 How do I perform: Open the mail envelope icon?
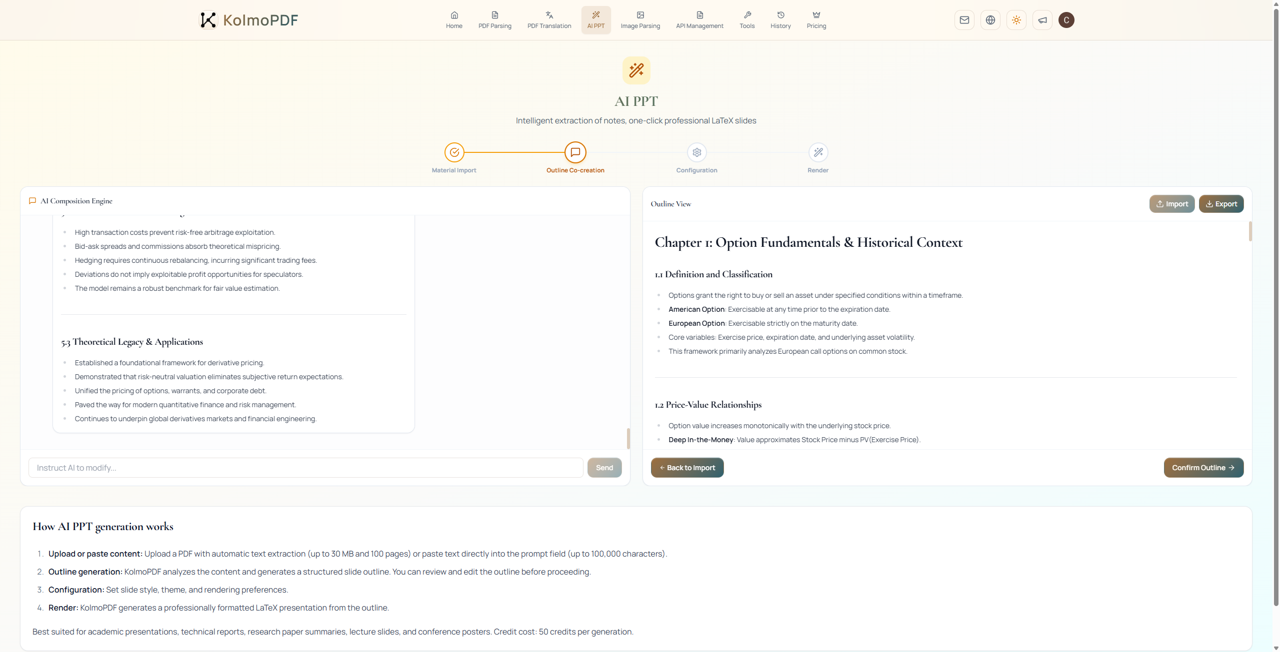[964, 20]
